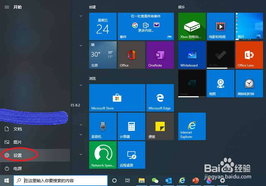Screen dimensions: 266x186
Task: Open 图片 pictures from the sidebar
Action: (35, 142)
